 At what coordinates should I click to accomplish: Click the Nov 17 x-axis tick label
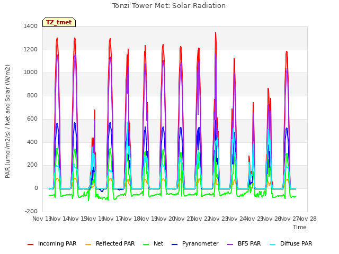113,219
